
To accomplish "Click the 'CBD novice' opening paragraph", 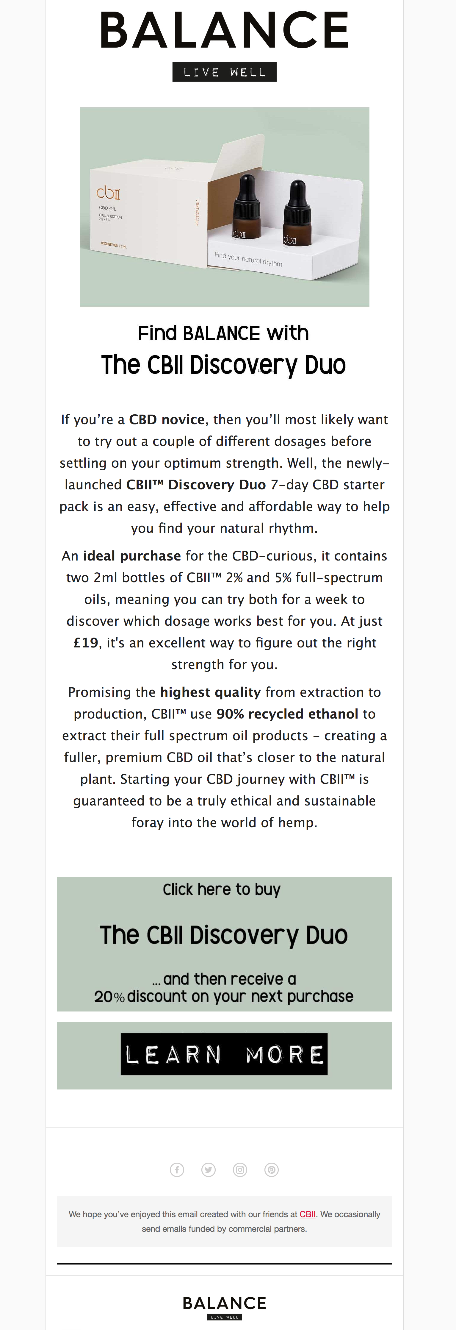I will (224, 474).
